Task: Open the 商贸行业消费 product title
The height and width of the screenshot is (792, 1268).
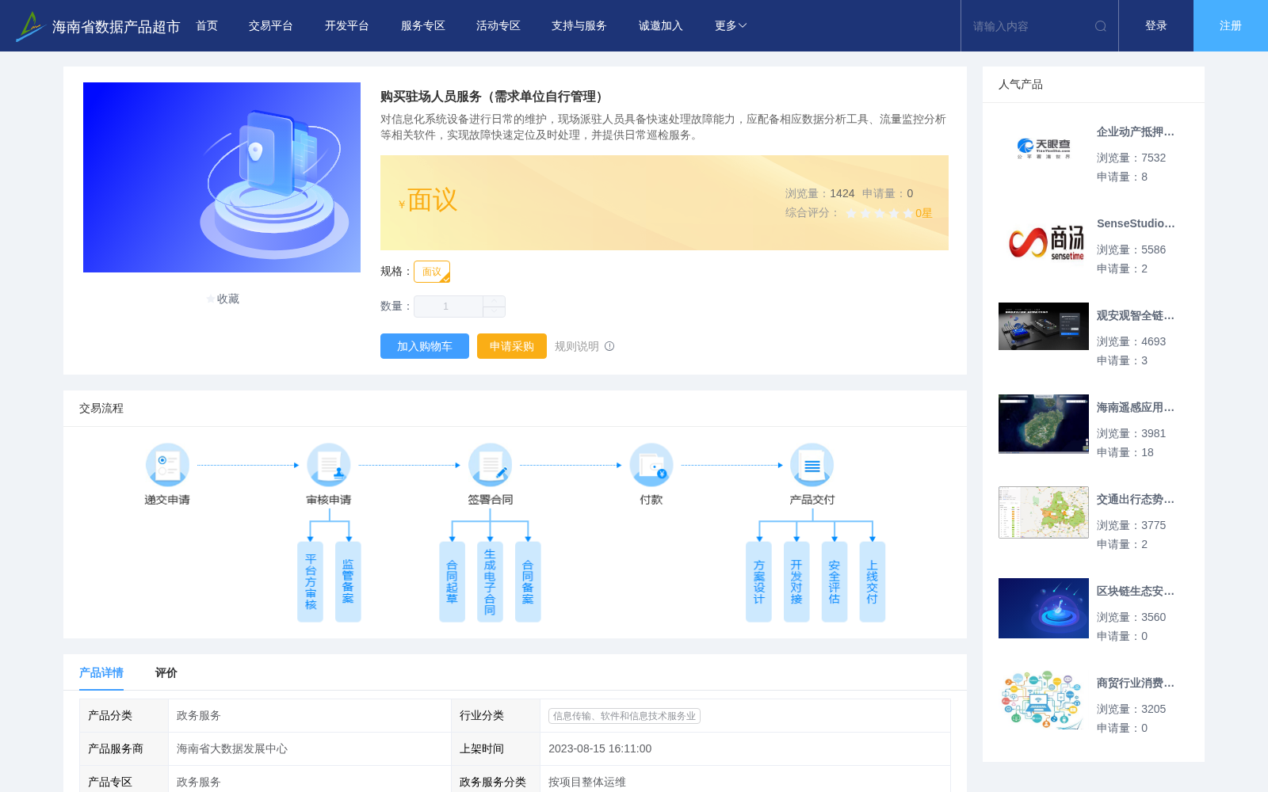Action: [1136, 683]
